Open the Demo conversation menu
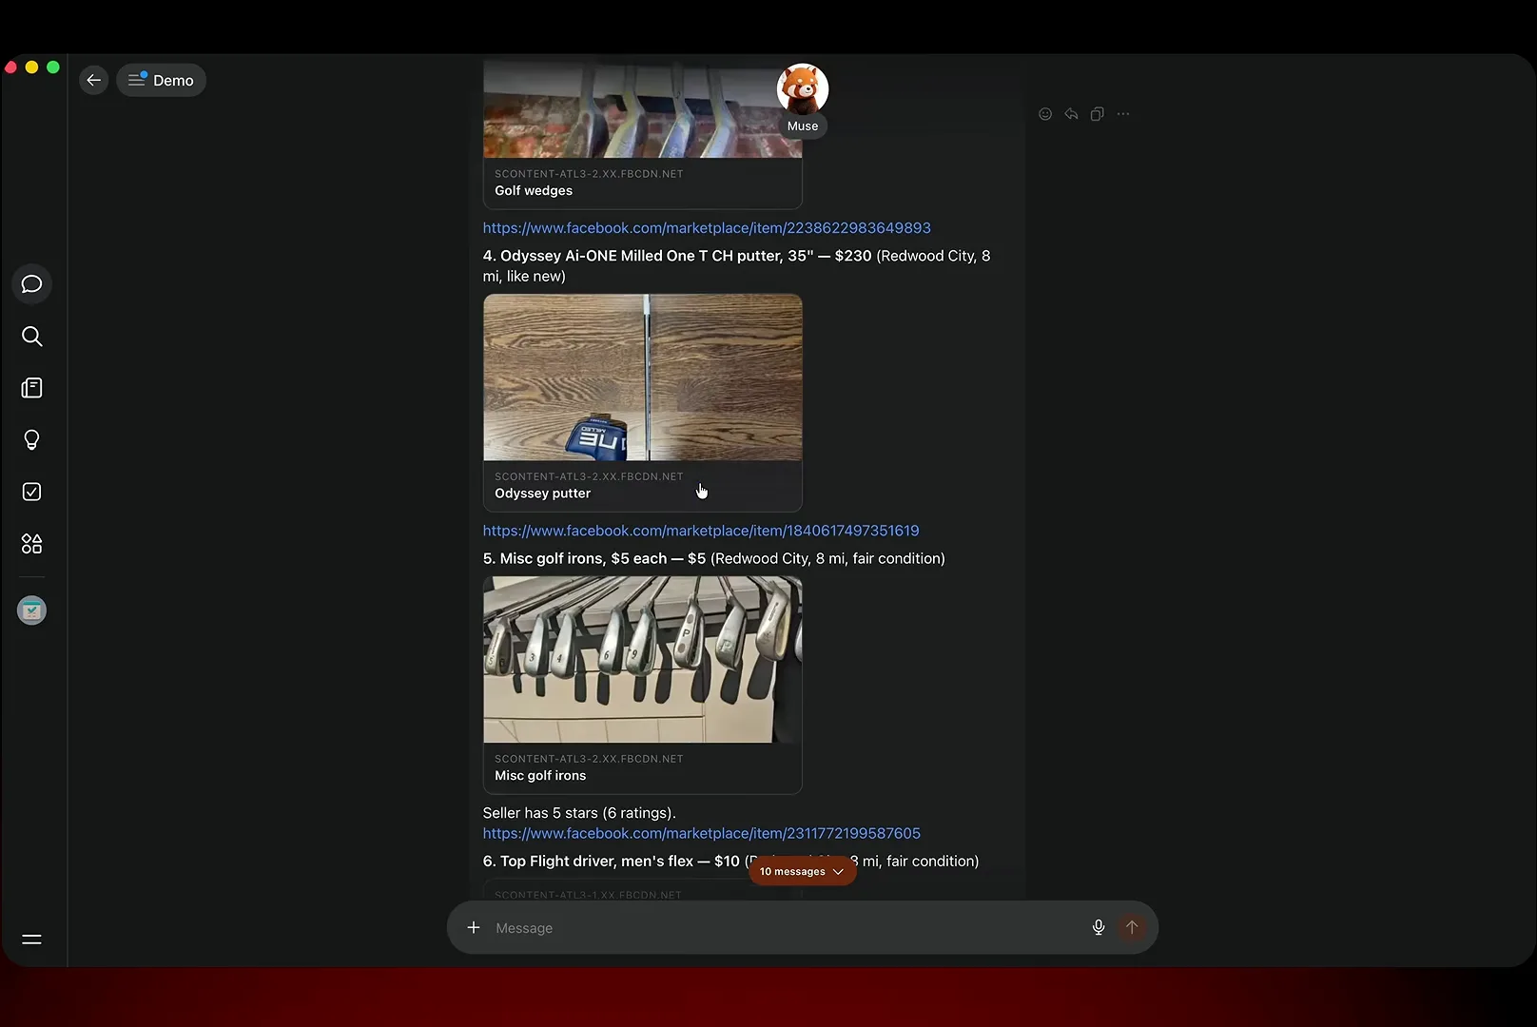1537x1027 pixels. click(x=161, y=80)
